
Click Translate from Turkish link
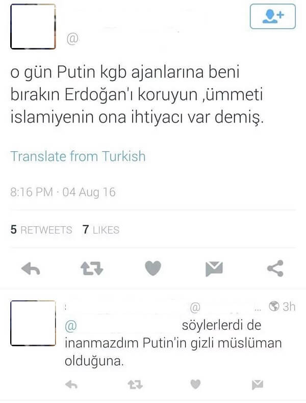tap(78, 156)
